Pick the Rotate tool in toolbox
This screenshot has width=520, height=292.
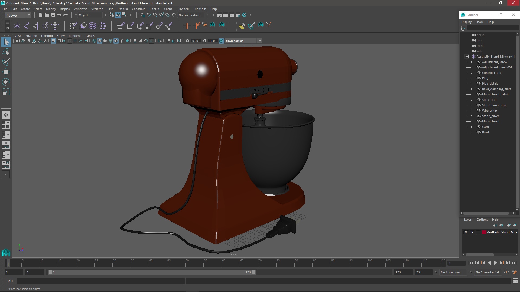[6, 82]
